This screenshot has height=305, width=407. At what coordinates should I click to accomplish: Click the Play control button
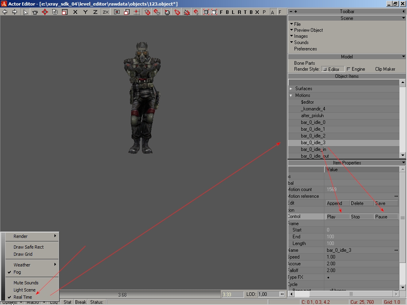337,216
